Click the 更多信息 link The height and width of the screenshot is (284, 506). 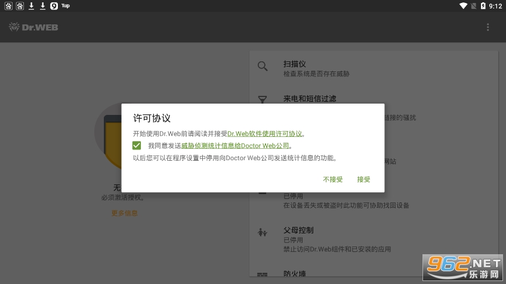point(125,213)
